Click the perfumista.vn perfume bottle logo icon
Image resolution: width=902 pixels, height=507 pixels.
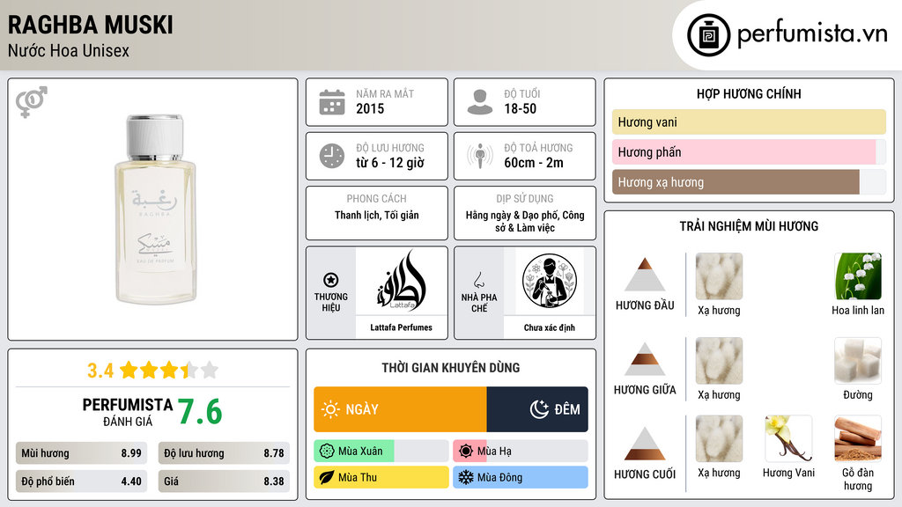click(x=708, y=35)
